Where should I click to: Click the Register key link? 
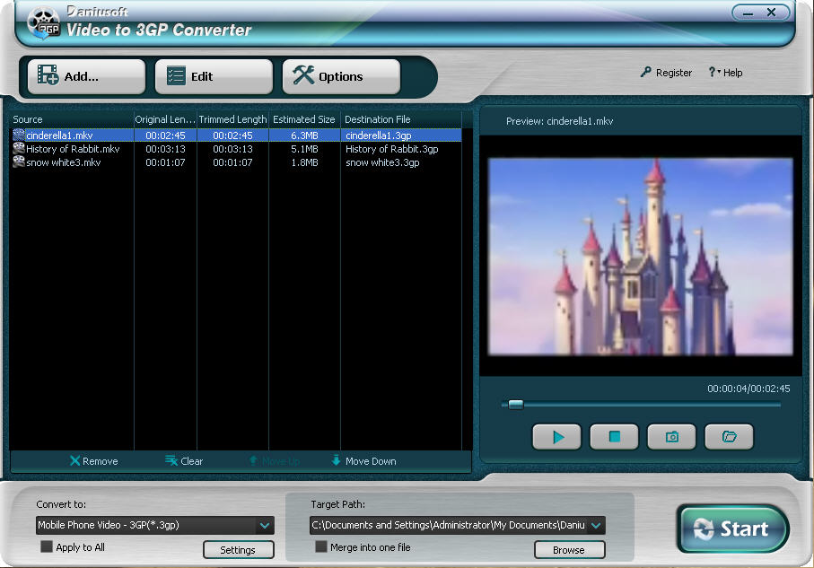click(666, 73)
